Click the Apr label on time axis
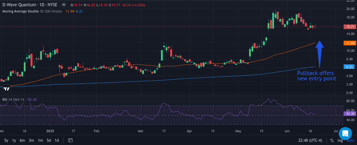Image resolution: width=357 pixels, height=145 pixels. 190,131
